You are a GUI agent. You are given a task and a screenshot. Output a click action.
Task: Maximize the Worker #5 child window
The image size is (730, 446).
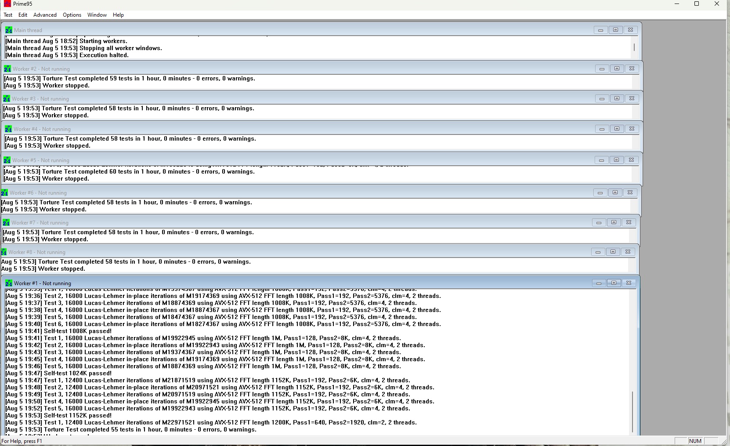coord(616,160)
